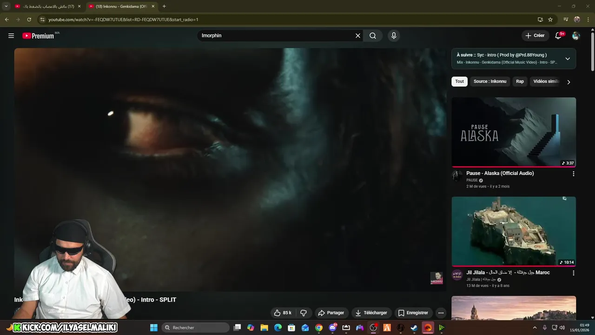Open Jil Jilala Maroc video title
Viewport: 595px width, 335px height.
[508, 273]
